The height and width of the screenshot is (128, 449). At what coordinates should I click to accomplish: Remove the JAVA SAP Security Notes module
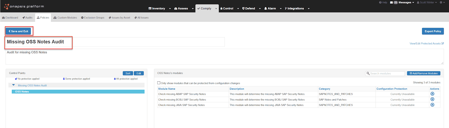coord(432,105)
